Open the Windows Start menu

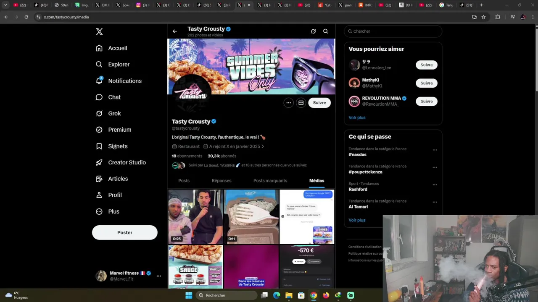pyautogui.click(x=189, y=295)
